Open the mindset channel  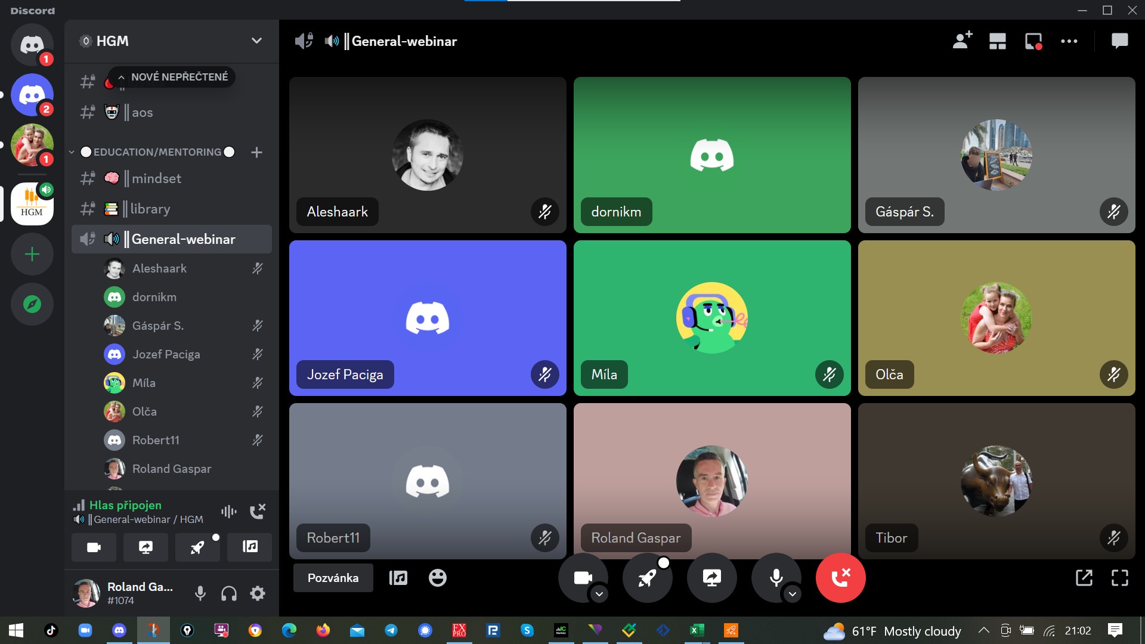172,178
